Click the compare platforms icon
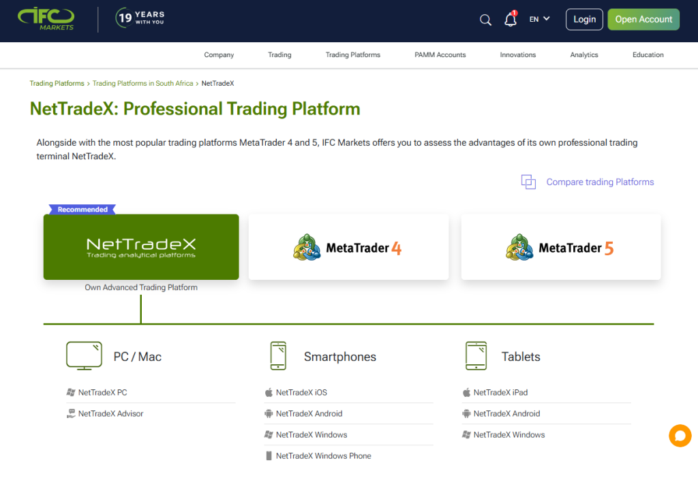This screenshot has height=482, width=698. click(x=528, y=182)
